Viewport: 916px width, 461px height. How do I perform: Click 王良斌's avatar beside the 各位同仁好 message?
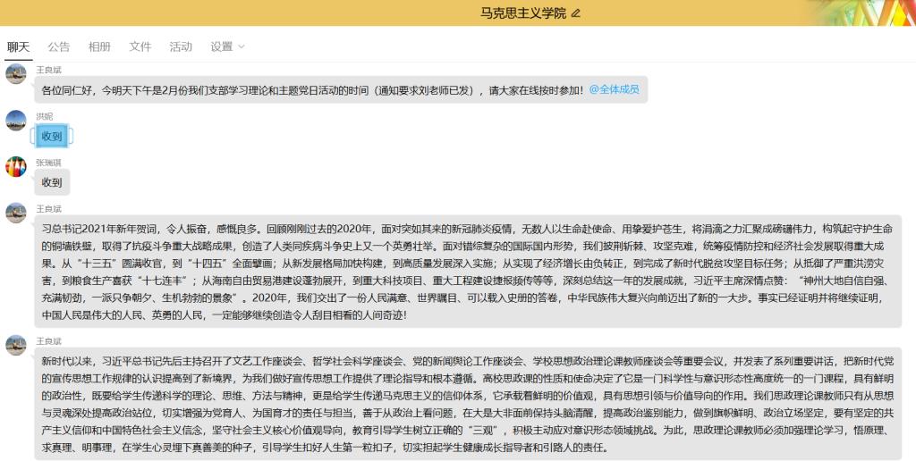point(16,74)
